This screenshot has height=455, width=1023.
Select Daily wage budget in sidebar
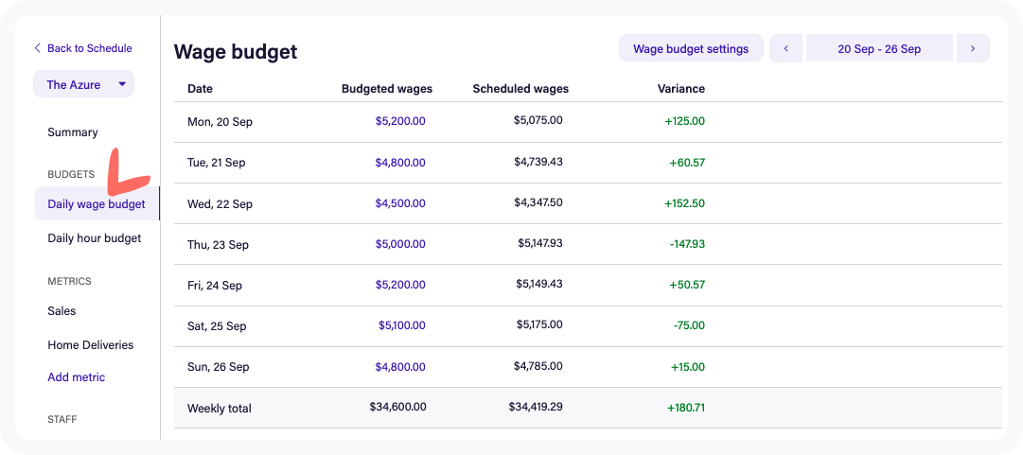tap(97, 204)
